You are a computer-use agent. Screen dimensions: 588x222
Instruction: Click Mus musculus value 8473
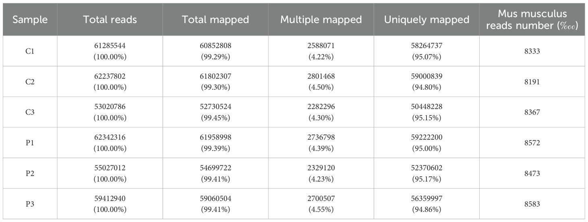point(532,174)
